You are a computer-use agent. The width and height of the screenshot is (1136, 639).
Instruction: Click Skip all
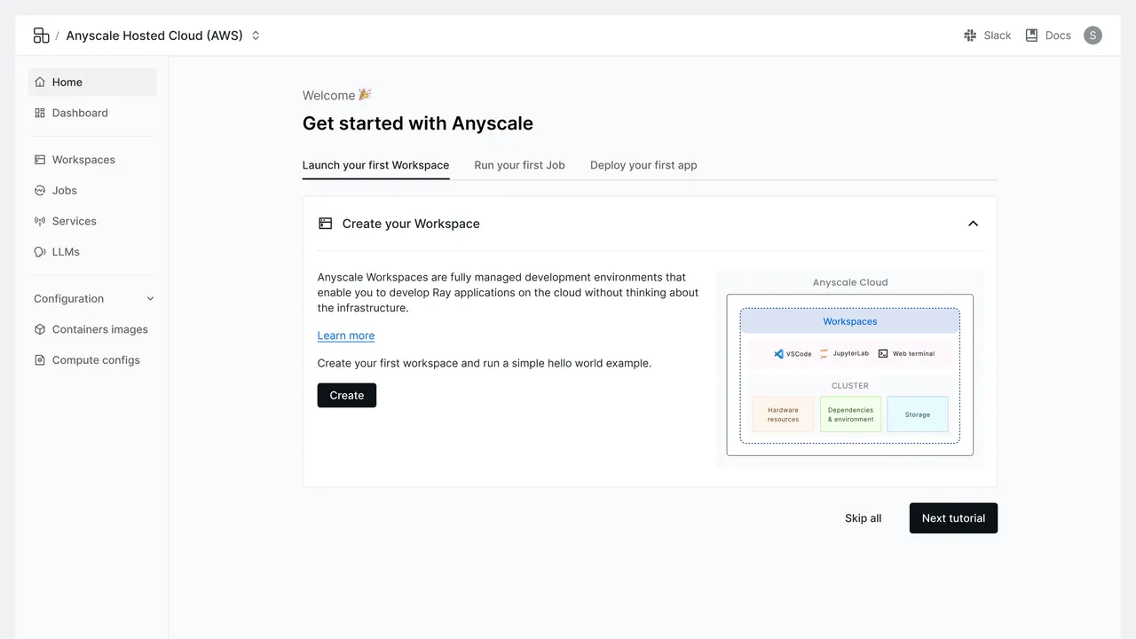coord(863,518)
